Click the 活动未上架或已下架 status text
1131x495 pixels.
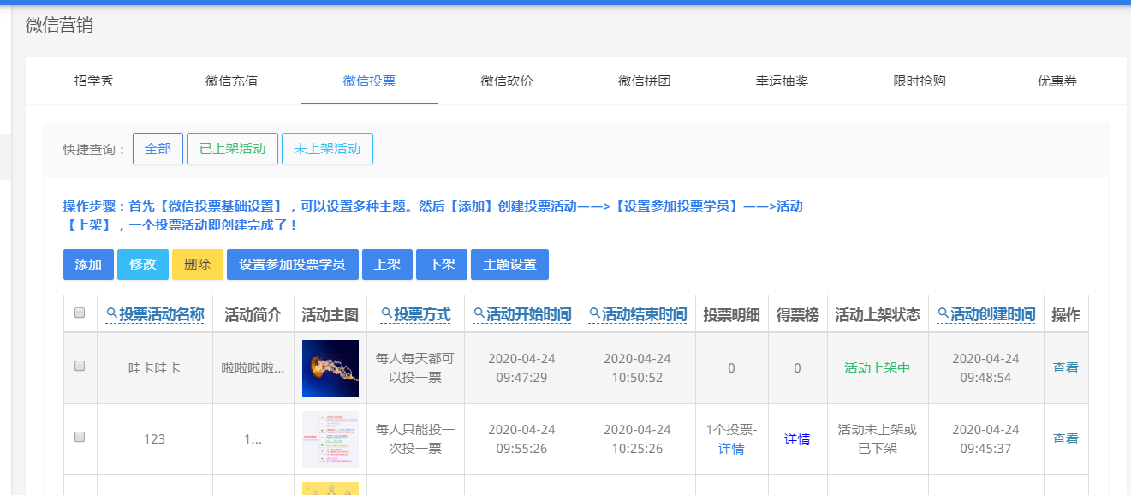(x=878, y=438)
